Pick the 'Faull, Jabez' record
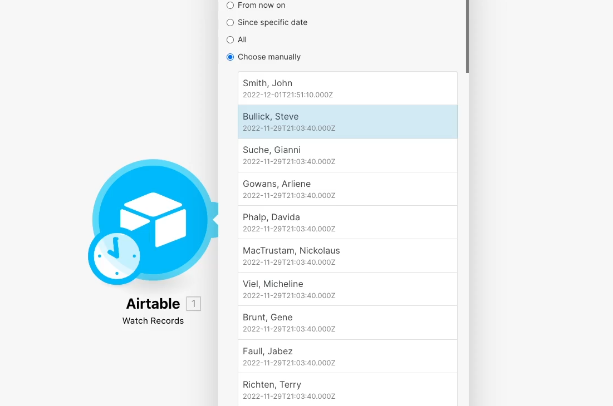The height and width of the screenshot is (406, 613). coord(347,357)
